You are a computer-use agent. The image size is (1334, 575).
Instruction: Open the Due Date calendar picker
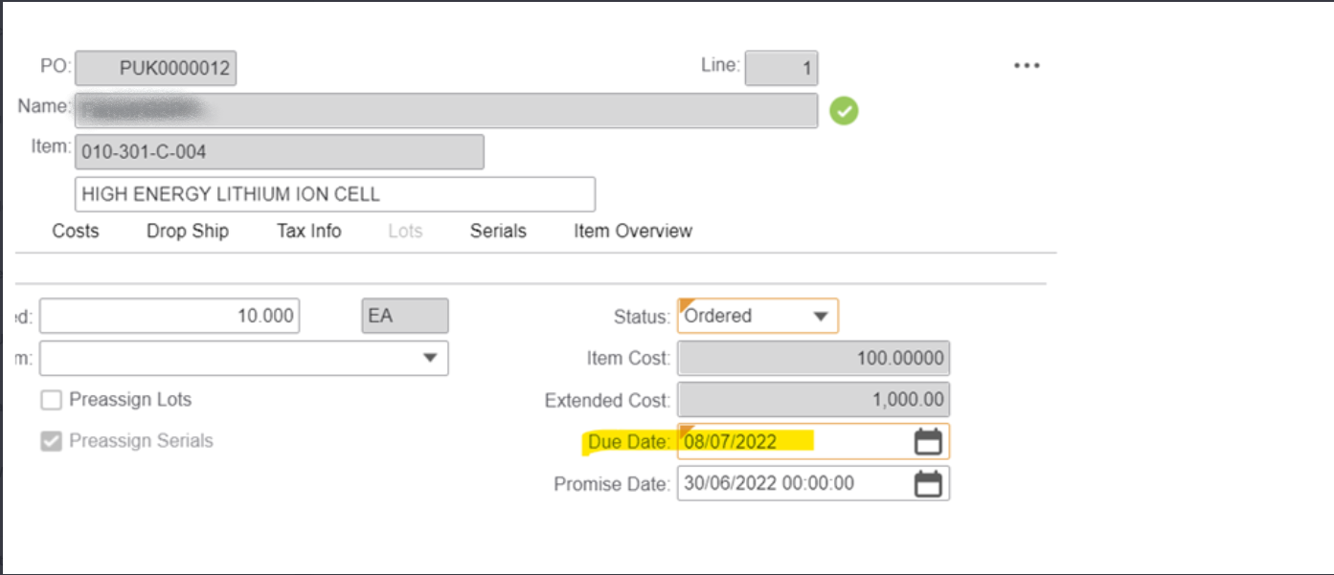928,442
